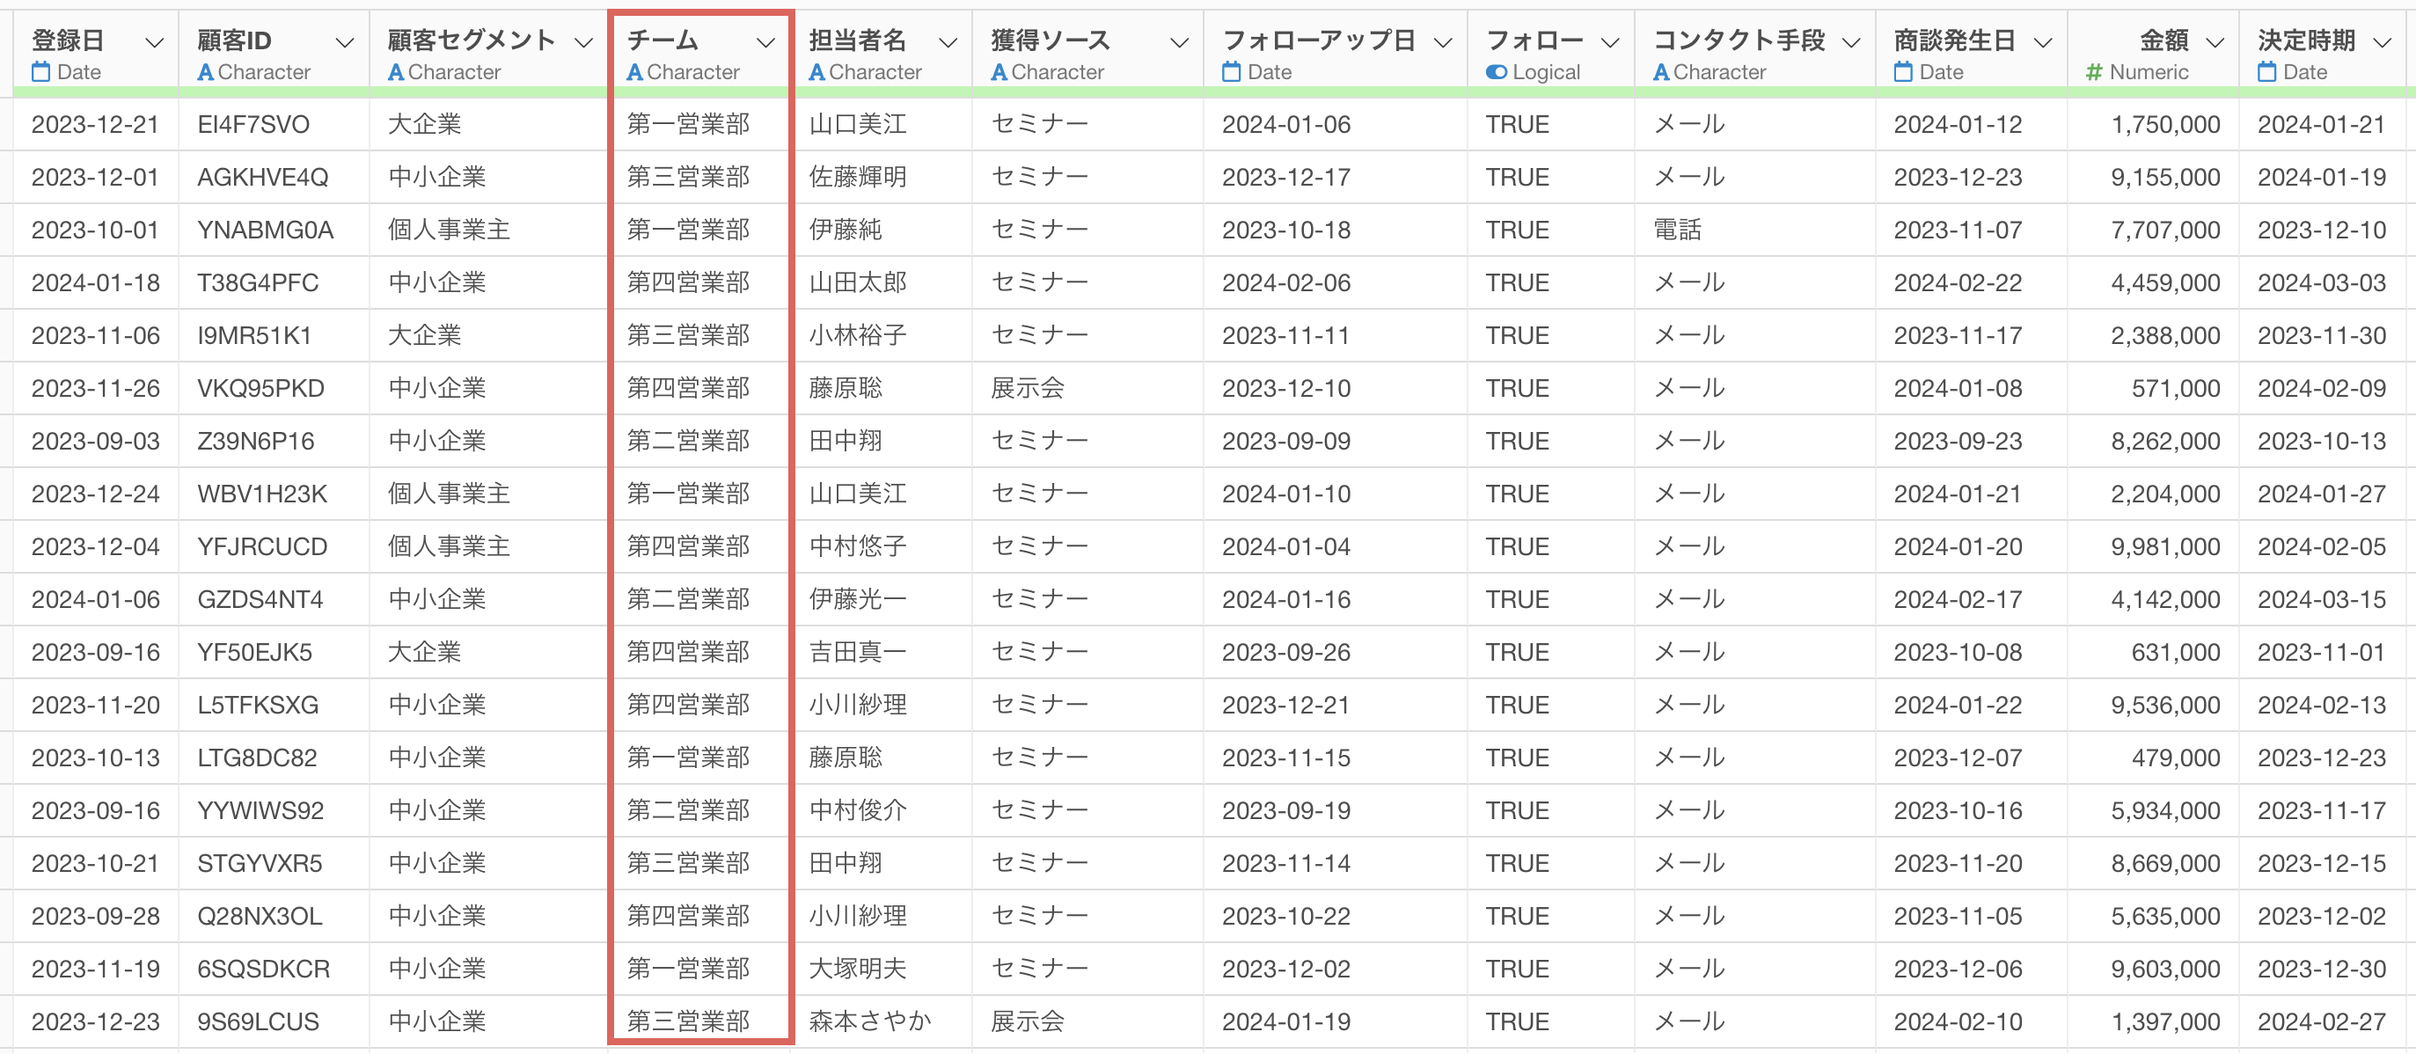Open the 顧客ID column dropdown arrow
This screenshot has width=2416, height=1054.
pos(344,42)
